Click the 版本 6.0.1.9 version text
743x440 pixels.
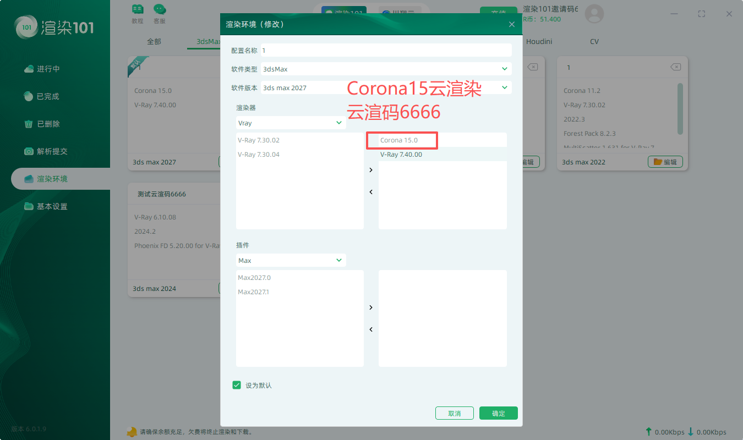[29, 428]
